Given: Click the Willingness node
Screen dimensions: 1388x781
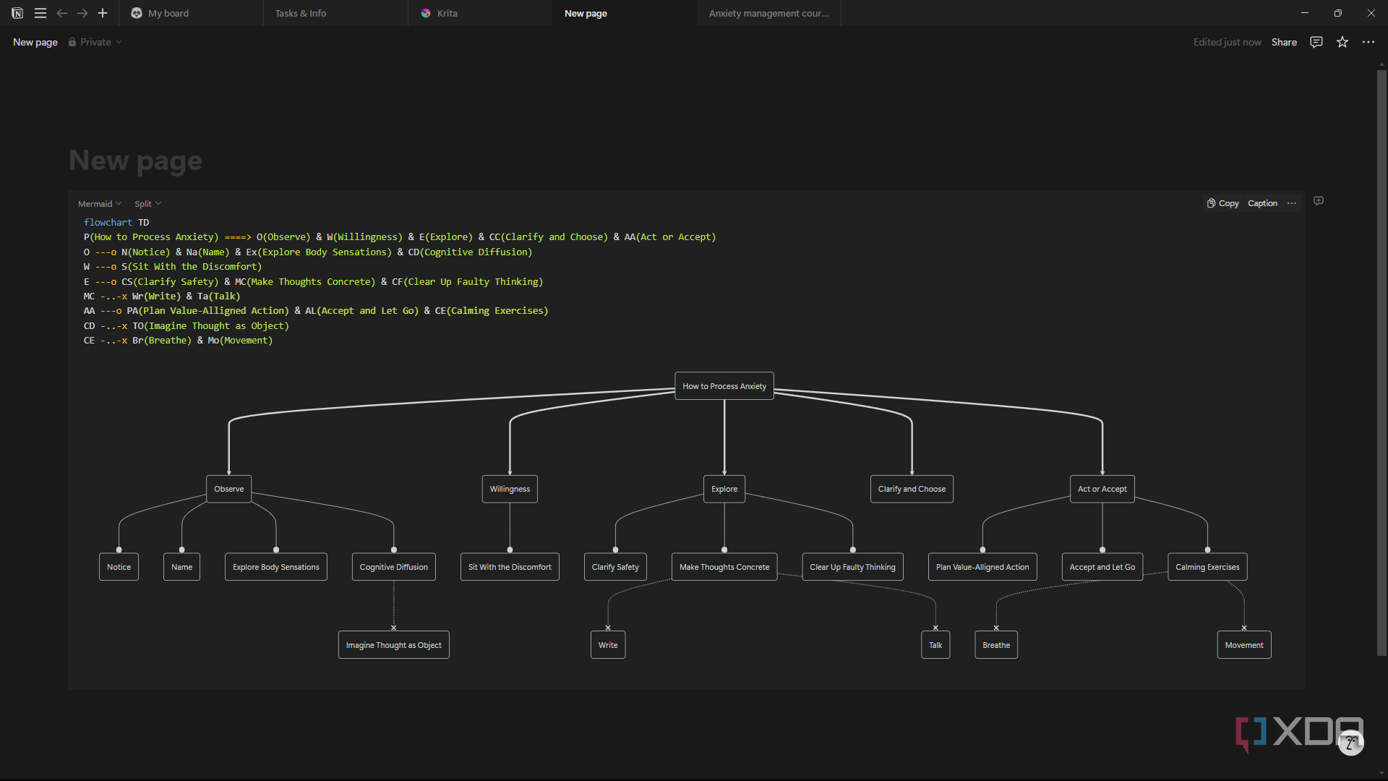Looking at the screenshot, I should 510,489.
